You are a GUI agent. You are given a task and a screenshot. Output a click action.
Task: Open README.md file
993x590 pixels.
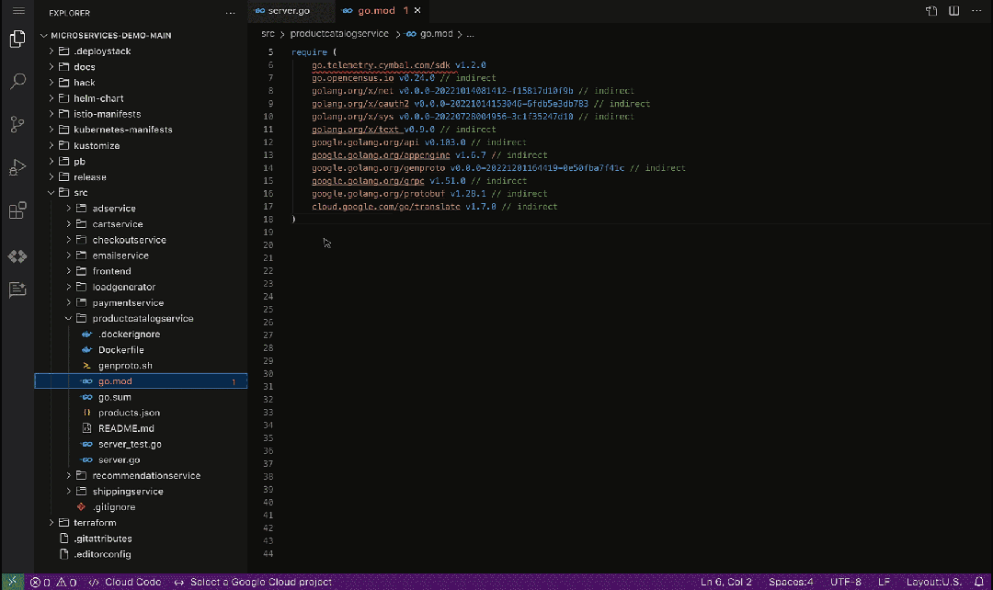126,428
